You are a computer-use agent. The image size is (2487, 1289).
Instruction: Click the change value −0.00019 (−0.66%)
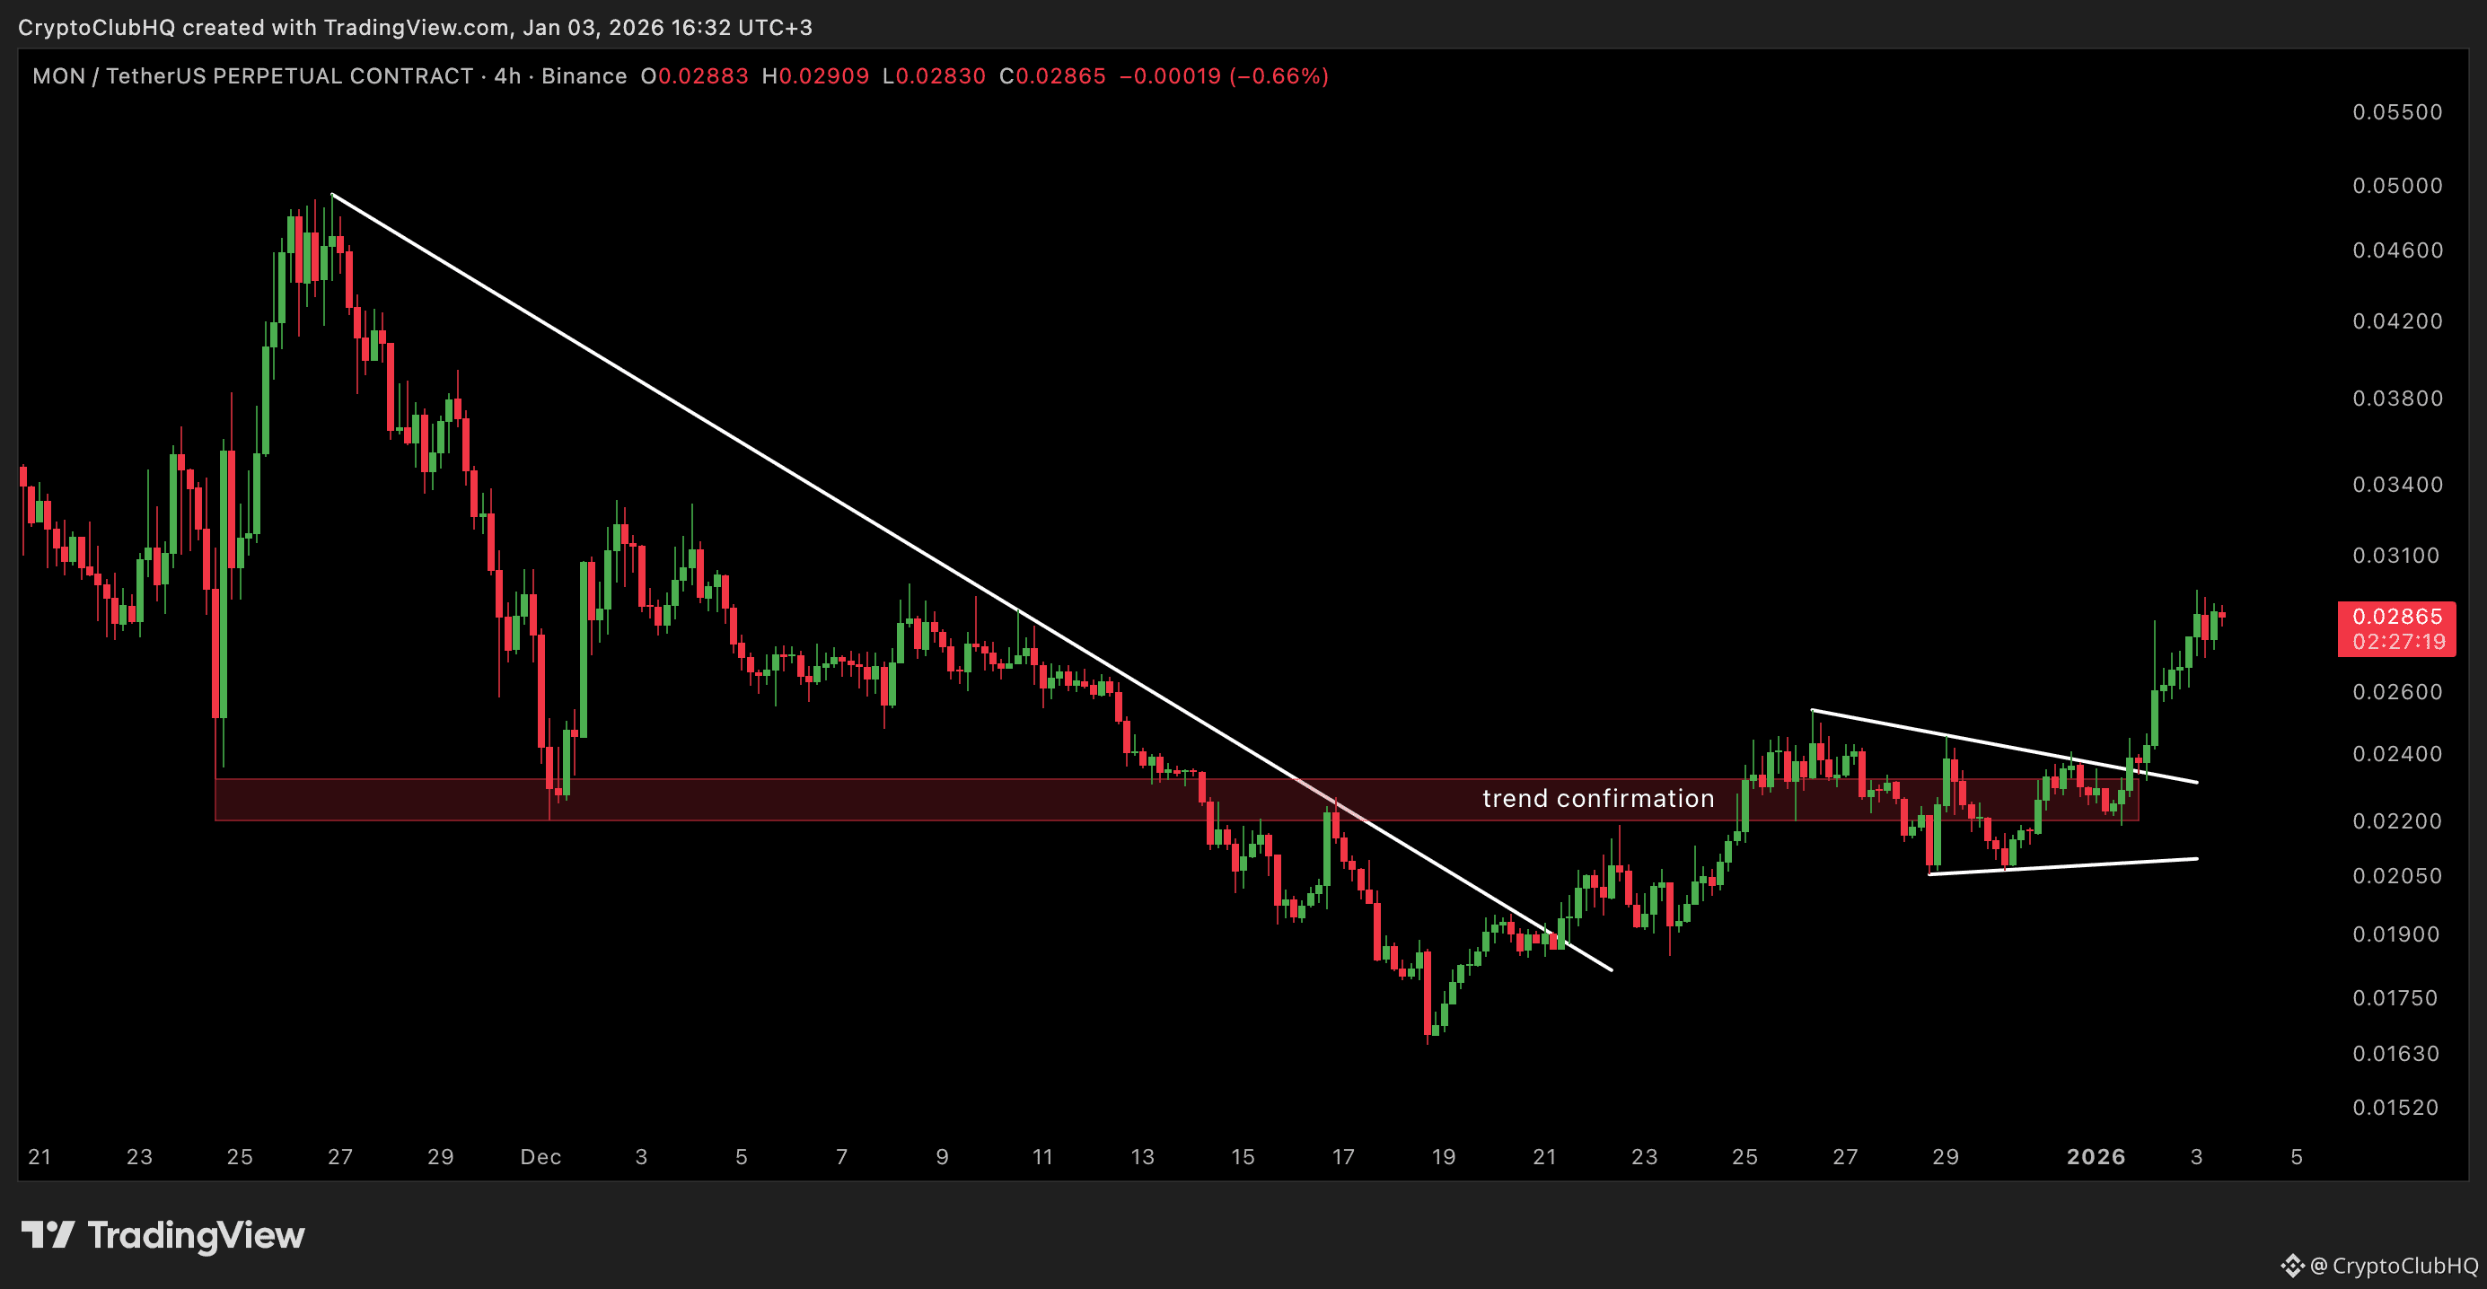point(1224,76)
